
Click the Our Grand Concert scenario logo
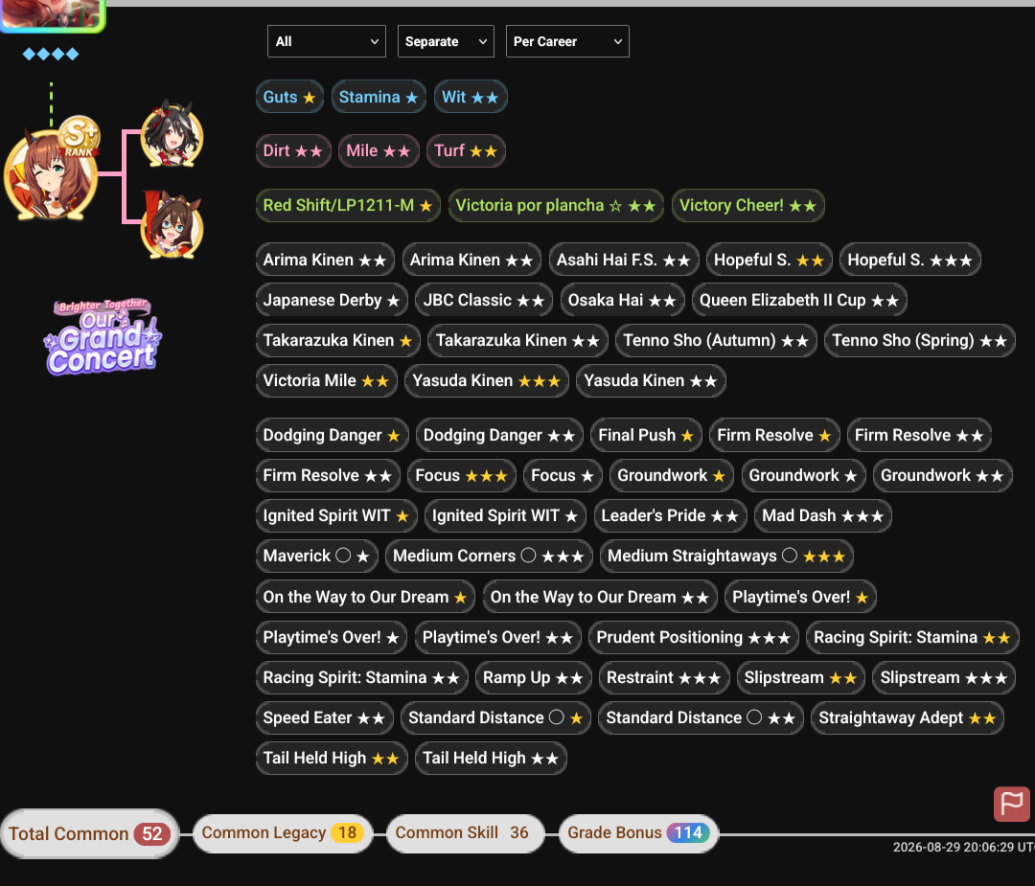pos(103,336)
